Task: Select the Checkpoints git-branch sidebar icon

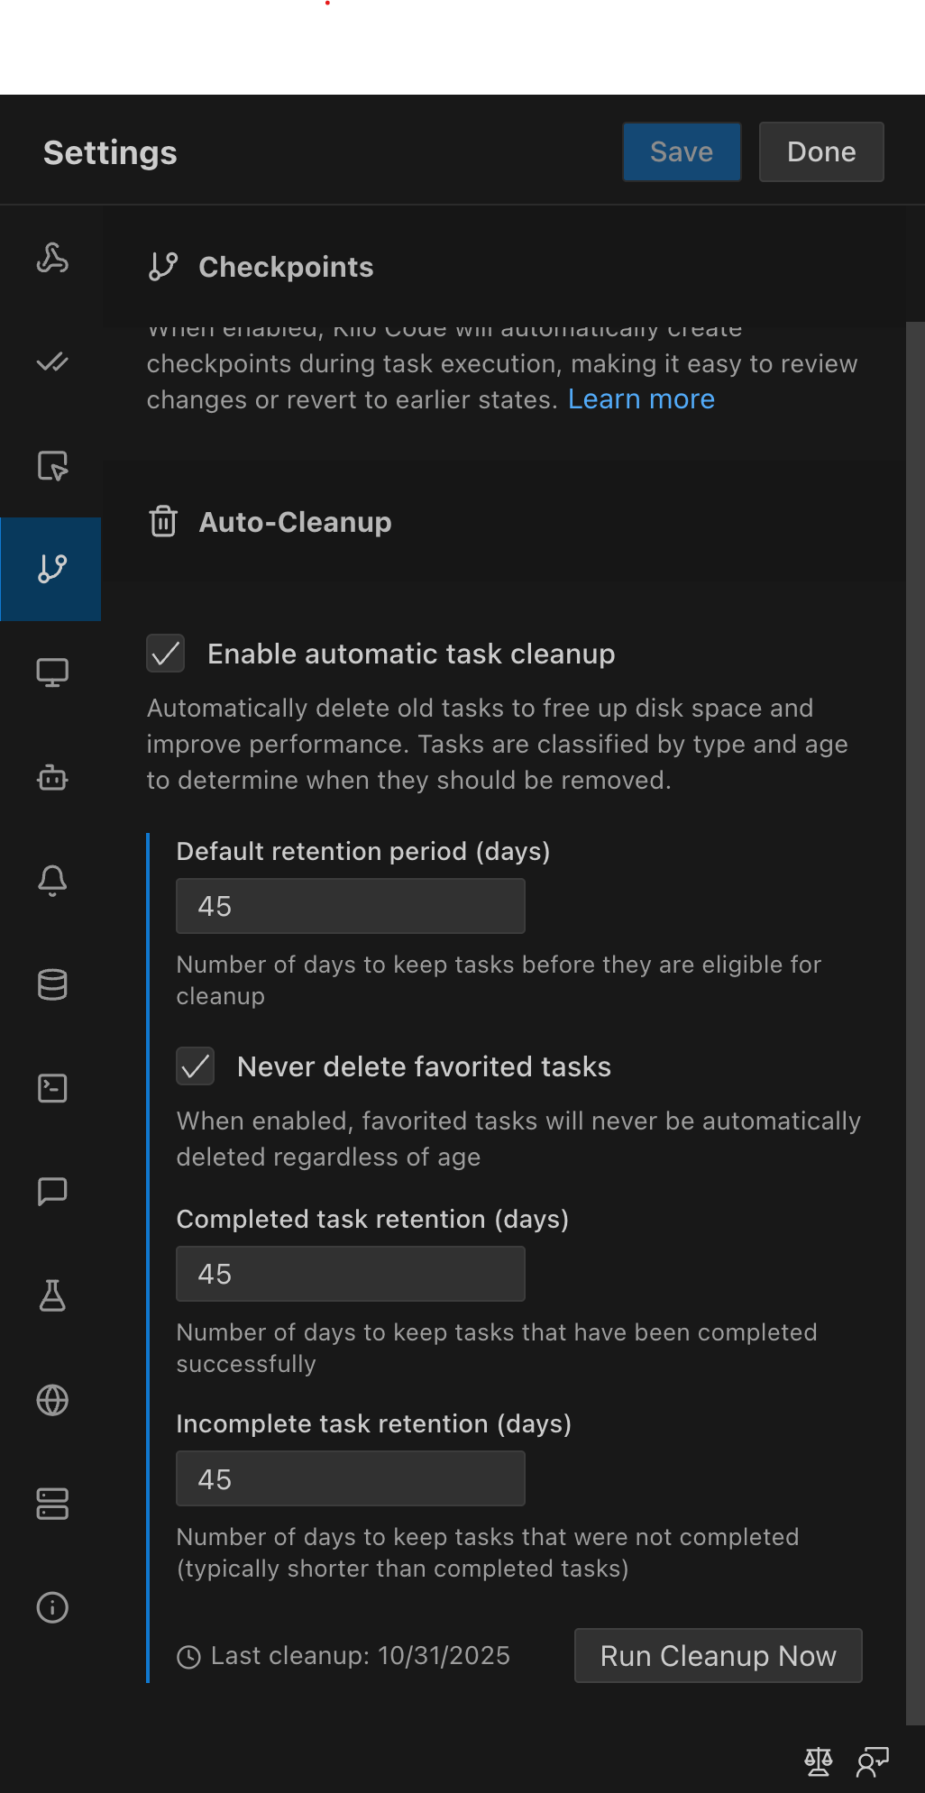Action: click(x=52, y=569)
